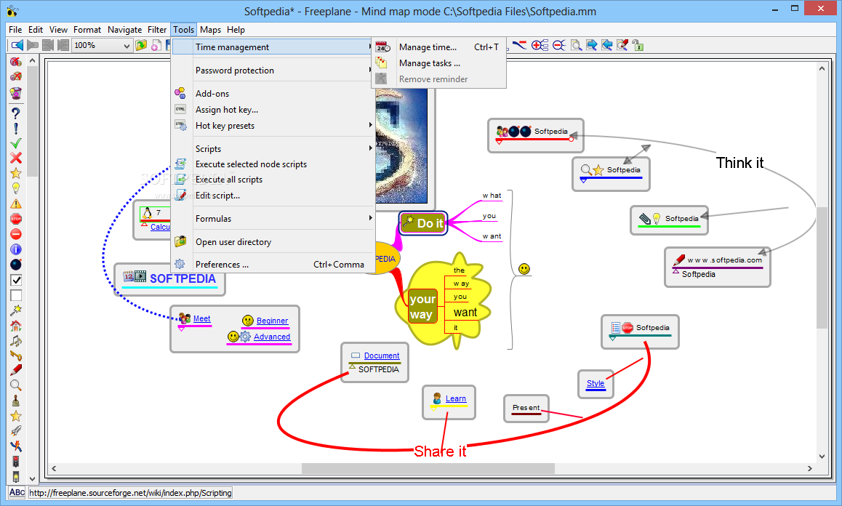
Task: Expand the Formulas submenu
Action: point(273,219)
